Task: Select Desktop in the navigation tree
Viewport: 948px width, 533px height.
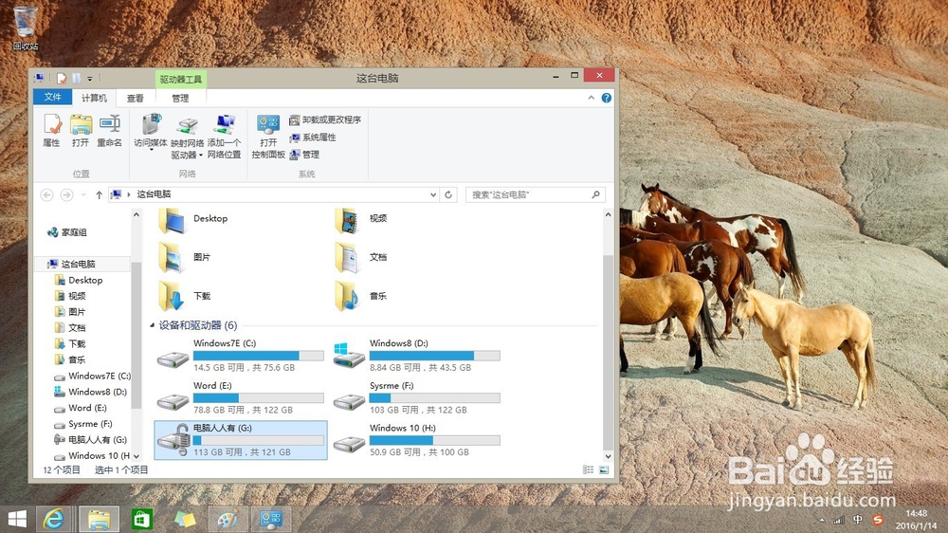Action: [79, 280]
